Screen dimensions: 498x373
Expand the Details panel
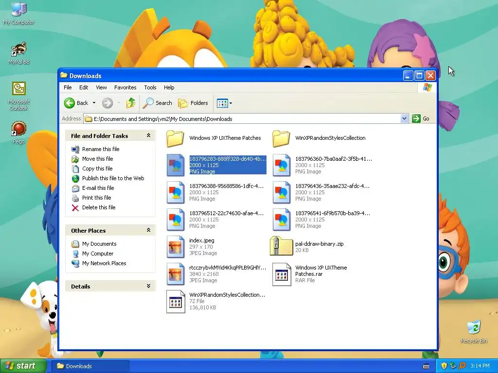coord(148,286)
